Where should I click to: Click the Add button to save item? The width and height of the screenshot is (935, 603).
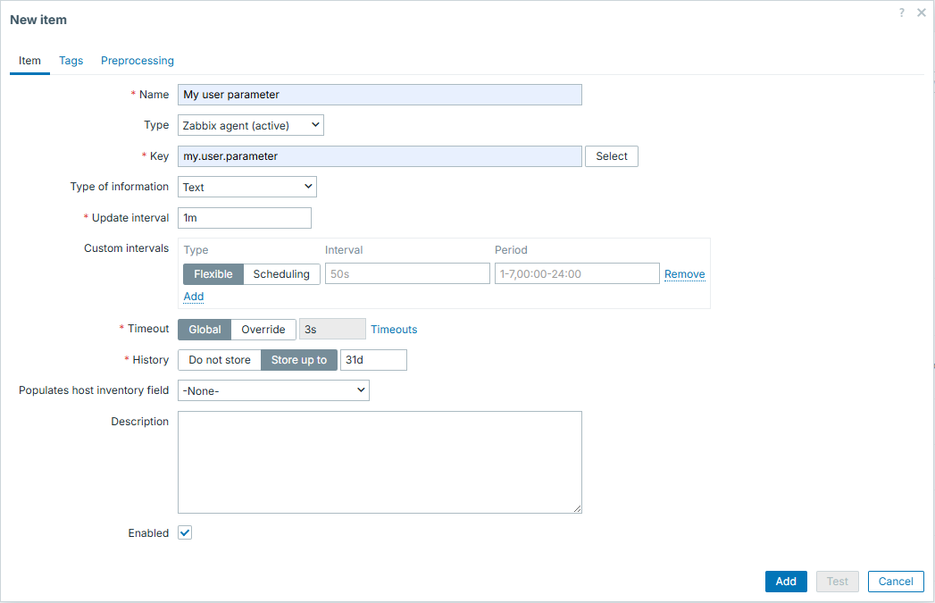tap(786, 582)
